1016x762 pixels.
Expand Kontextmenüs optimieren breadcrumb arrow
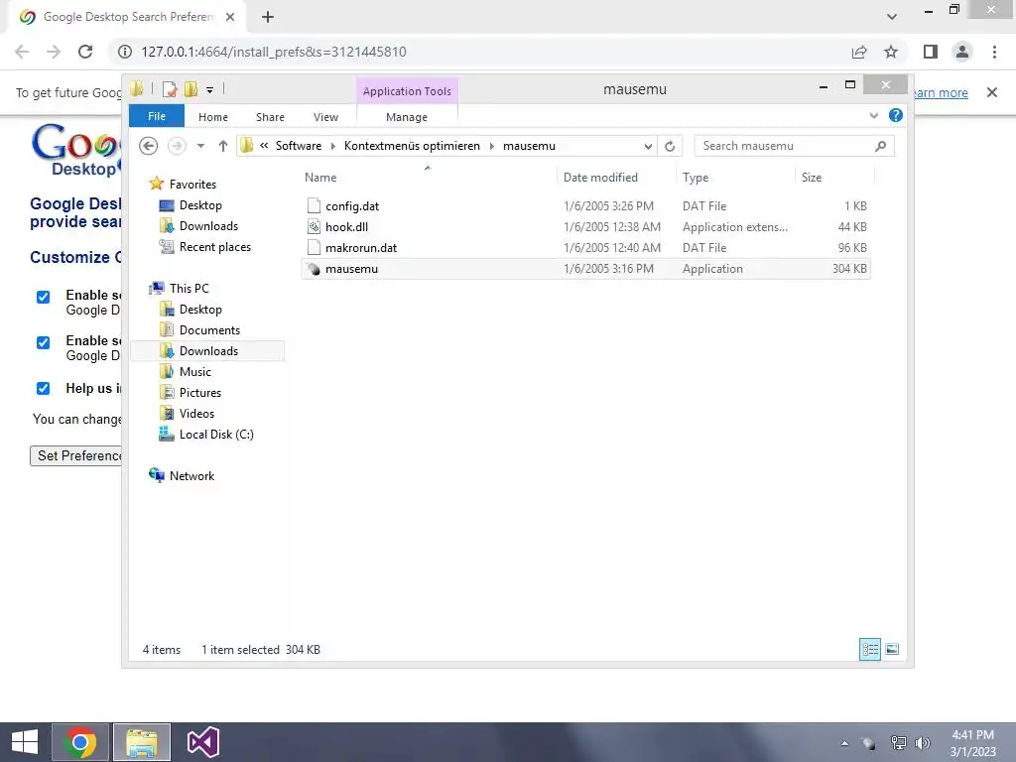click(x=491, y=147)
